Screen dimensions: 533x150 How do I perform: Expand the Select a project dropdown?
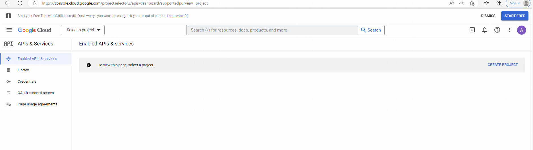(83, 30)
